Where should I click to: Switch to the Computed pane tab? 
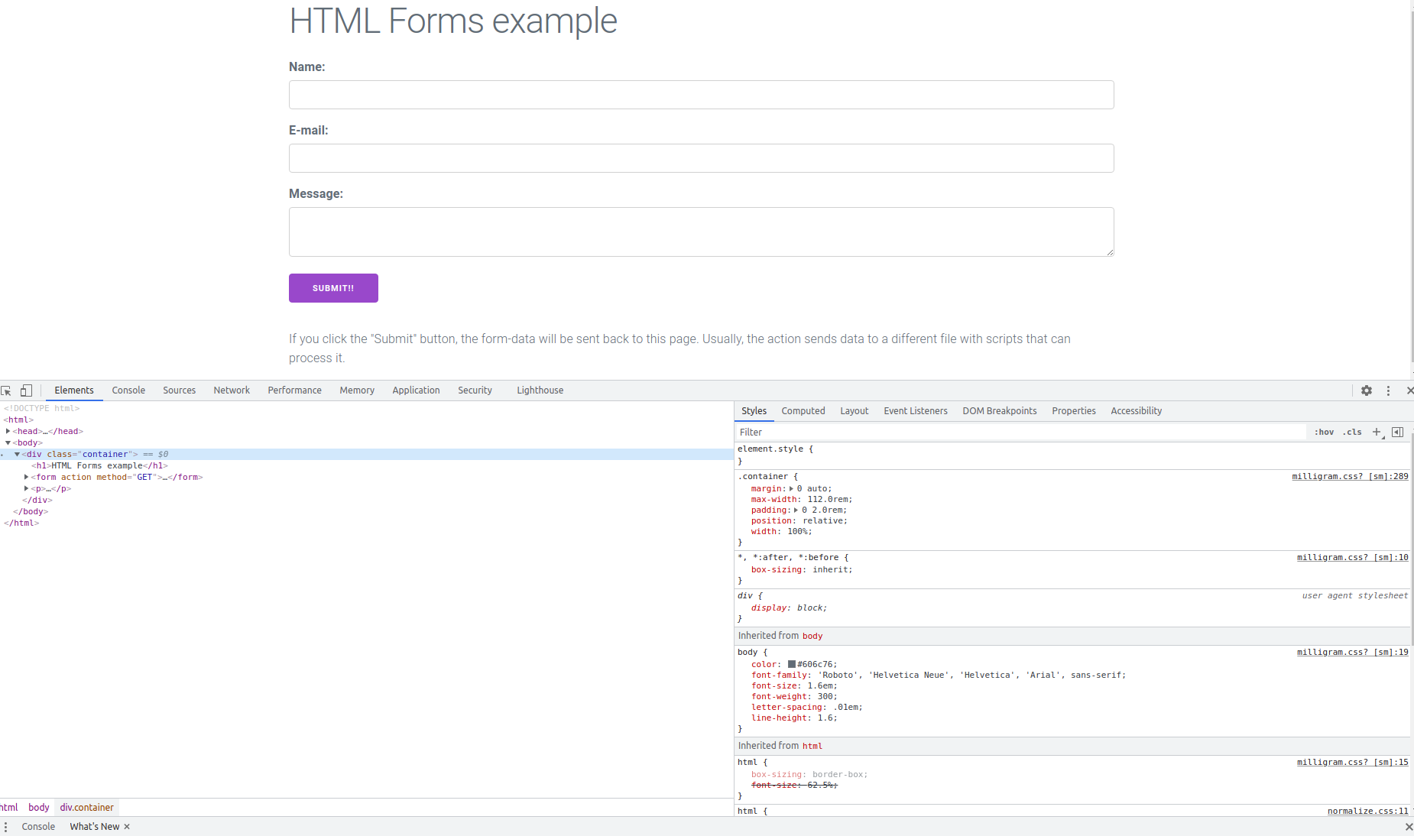(803, 411)
